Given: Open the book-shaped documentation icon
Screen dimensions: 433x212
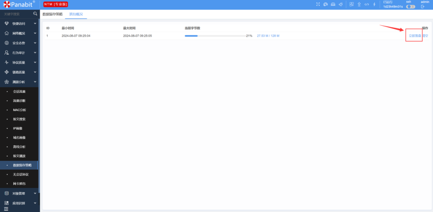Looking at the screenshot, I should 333,4.
